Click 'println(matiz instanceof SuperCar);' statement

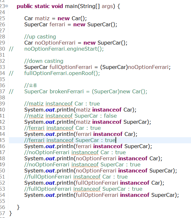click(x=88, y=122)
